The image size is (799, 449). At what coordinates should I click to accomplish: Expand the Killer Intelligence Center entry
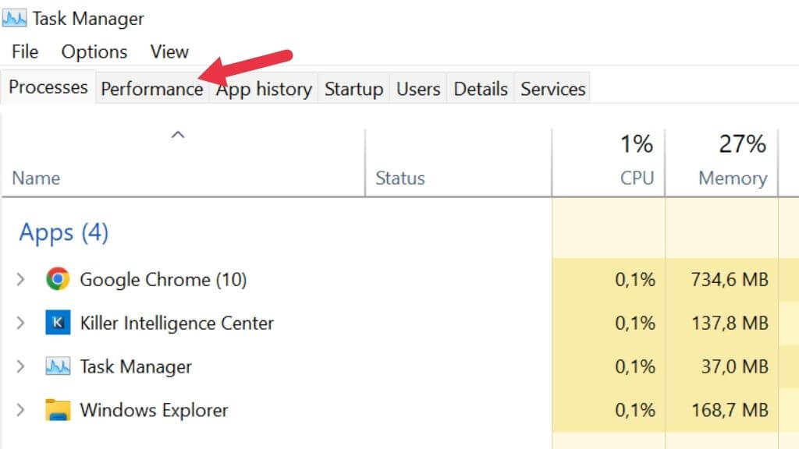[x=21, y=323]
